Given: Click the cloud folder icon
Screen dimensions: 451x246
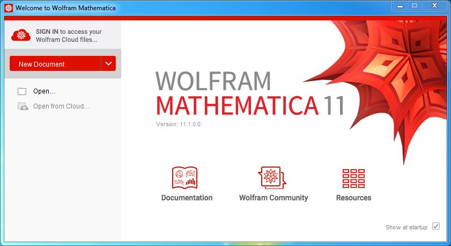Looking at the screenshot, I should [x=23, y=106].
